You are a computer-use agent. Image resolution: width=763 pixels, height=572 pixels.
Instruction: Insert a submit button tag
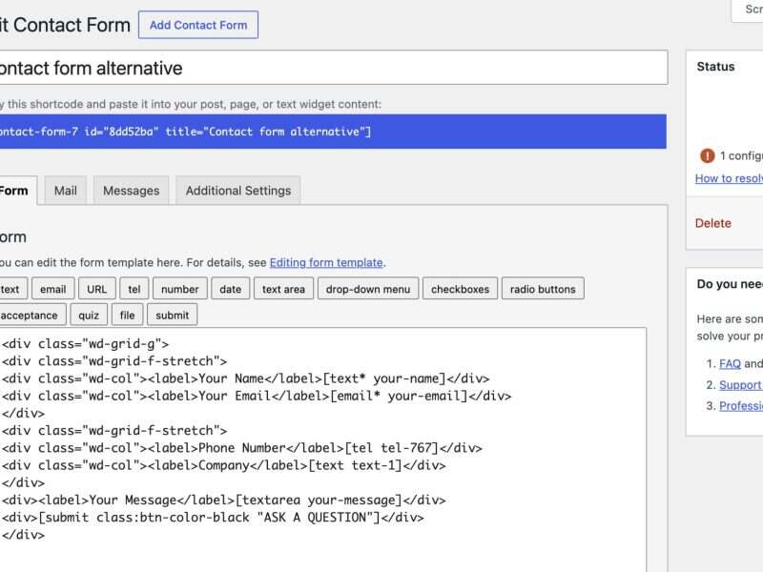tap(173, 316)
